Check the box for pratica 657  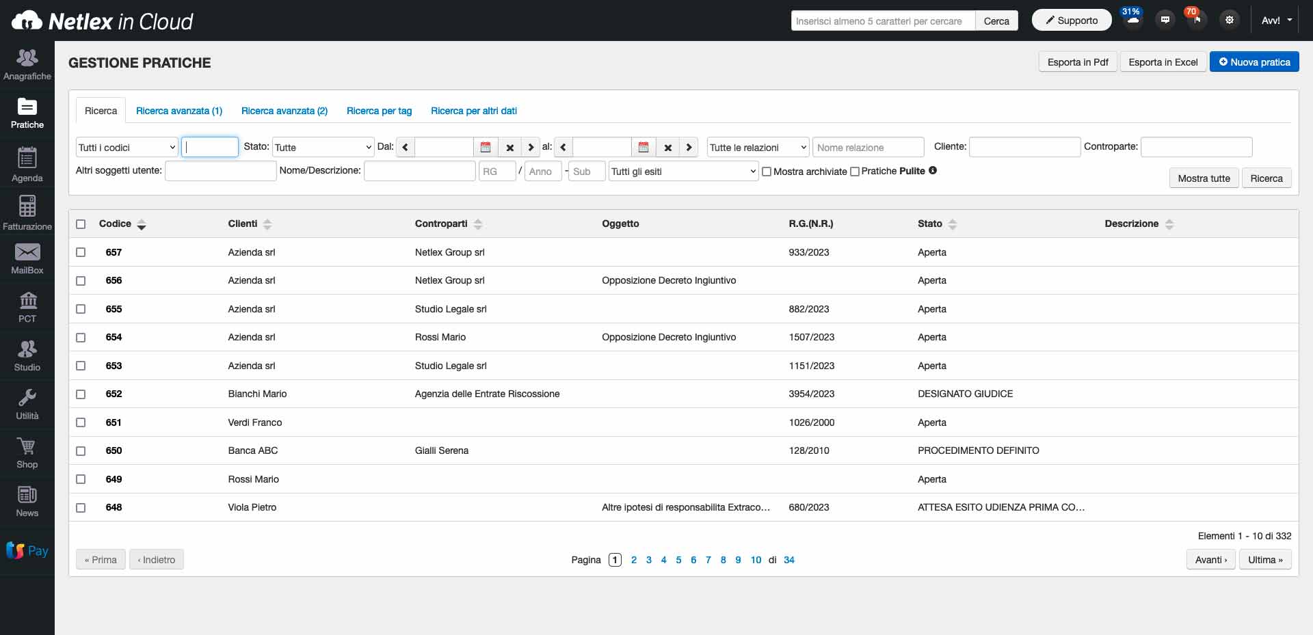[81, 252]
